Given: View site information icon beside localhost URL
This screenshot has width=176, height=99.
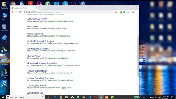Looking at the screenshot, I should tap(24, 12).
